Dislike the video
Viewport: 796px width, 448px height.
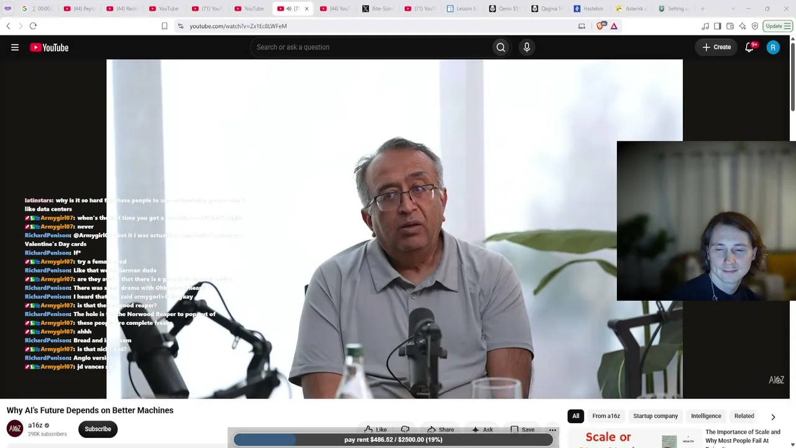click(x=405, y=429)
